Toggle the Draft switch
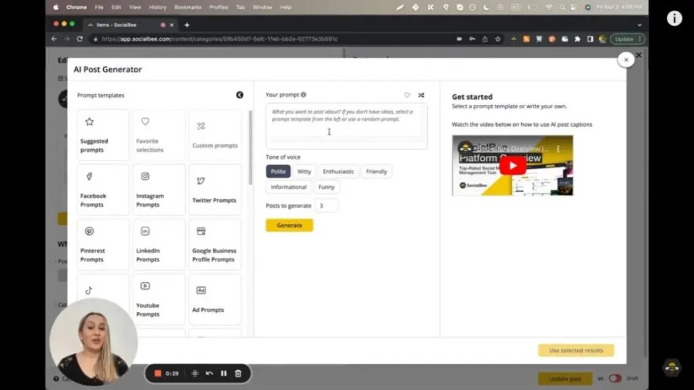 [615, 378]
